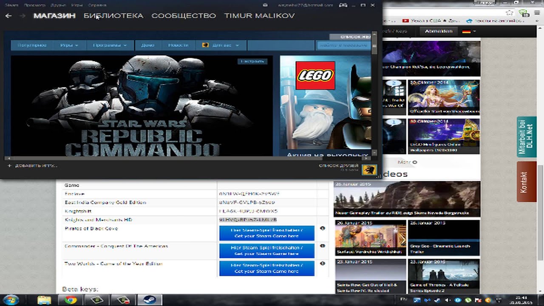Open the Ride gameplay trailer video thumbnail

[407, 199]
